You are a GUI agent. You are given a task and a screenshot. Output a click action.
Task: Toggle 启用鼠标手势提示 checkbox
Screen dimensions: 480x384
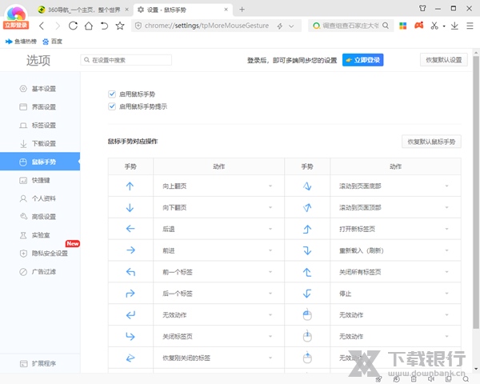point(112,106)
